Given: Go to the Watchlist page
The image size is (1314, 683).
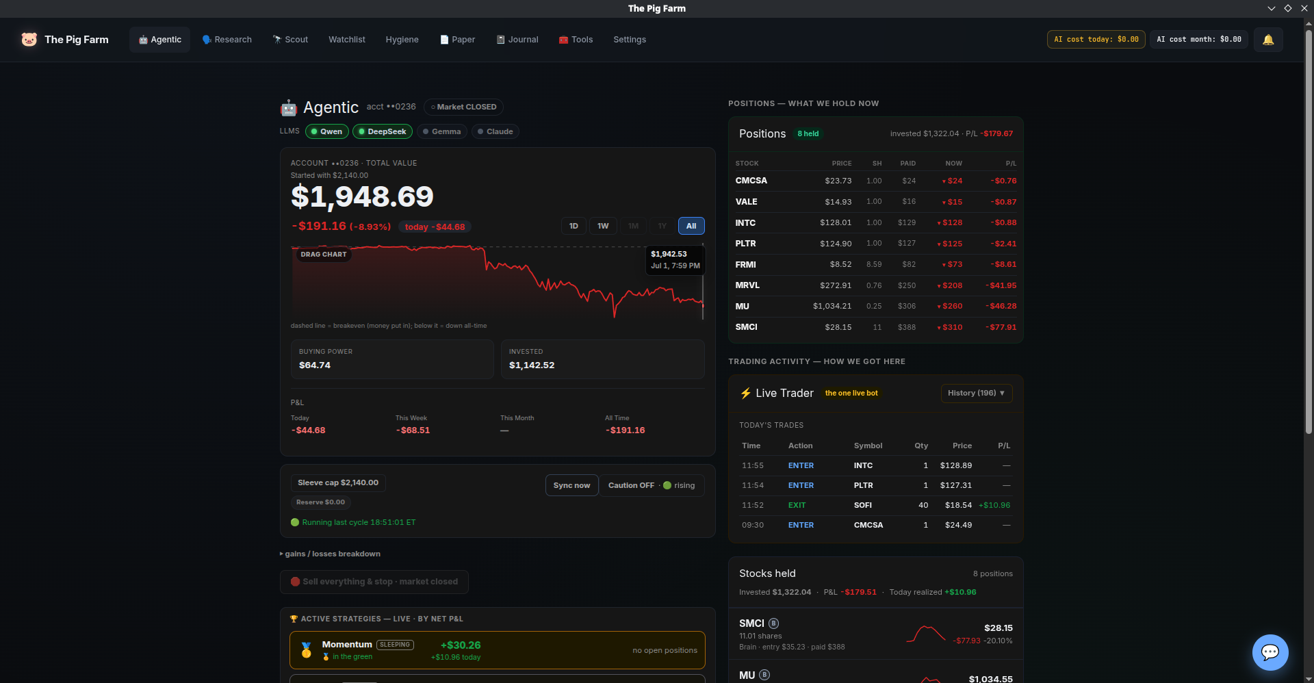Looking at the screenshot, I should 347,40.
